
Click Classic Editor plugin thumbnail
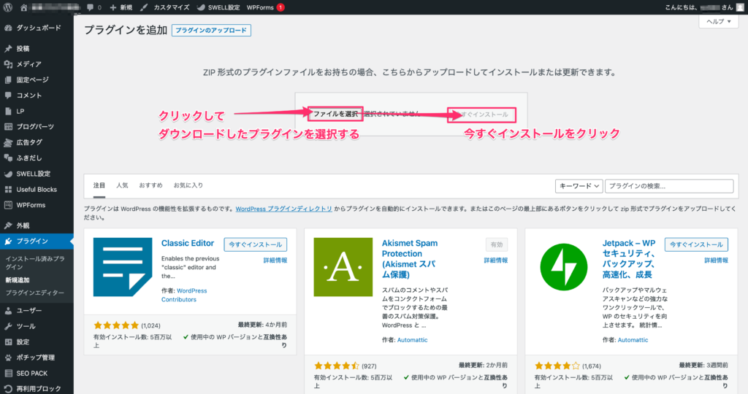tap(123, 267)
